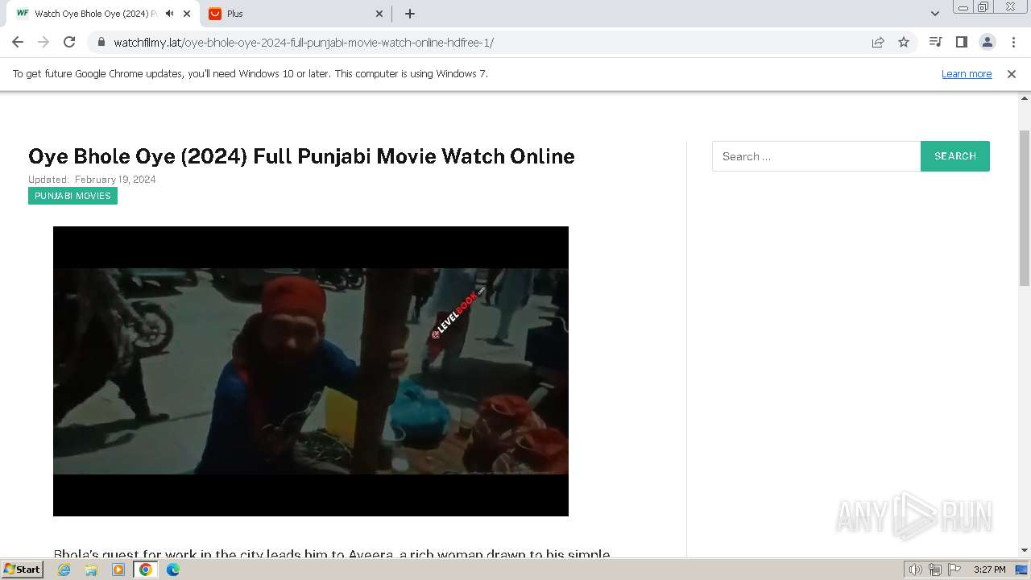1031x580 pixels.
Task: Open the PUNJABI MOVIES category tag
Action: (72, 196)
